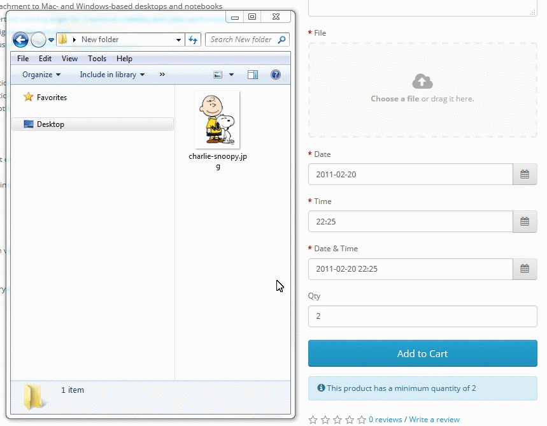The height and width of the screenshot is (426, 547).
Task: Close the Explorer window
Action: (x=276, y=17)
